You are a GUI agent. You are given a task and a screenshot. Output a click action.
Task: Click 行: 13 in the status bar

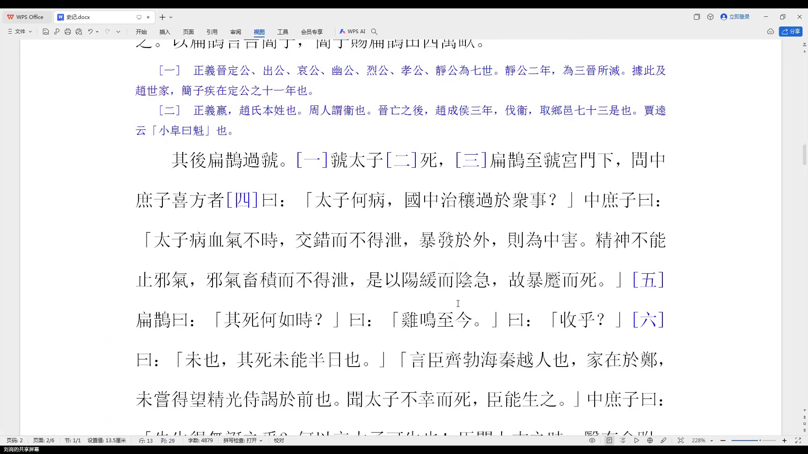[146, 441]
